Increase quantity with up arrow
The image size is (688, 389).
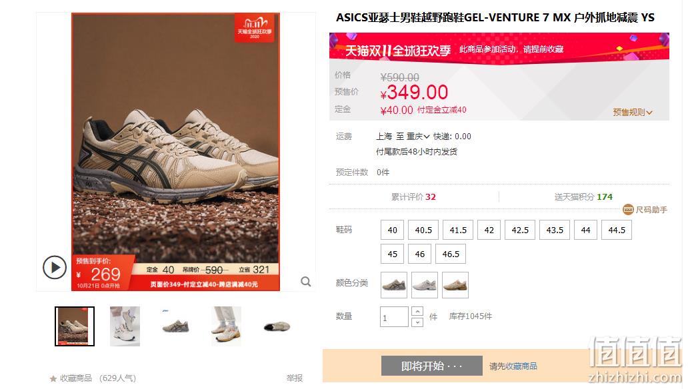[x=417, y=311]
